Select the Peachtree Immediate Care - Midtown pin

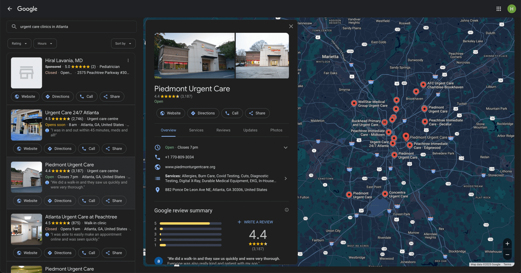coord(389,132)
